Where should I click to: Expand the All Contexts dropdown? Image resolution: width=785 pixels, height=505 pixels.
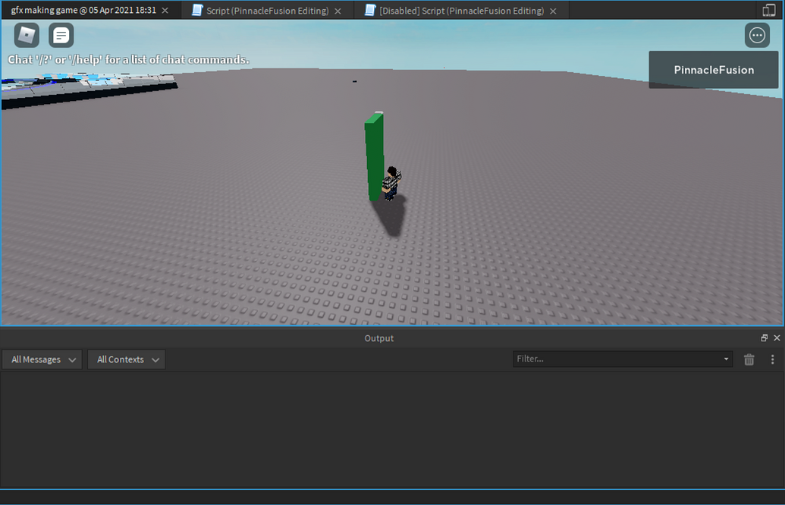click(127, 359)
